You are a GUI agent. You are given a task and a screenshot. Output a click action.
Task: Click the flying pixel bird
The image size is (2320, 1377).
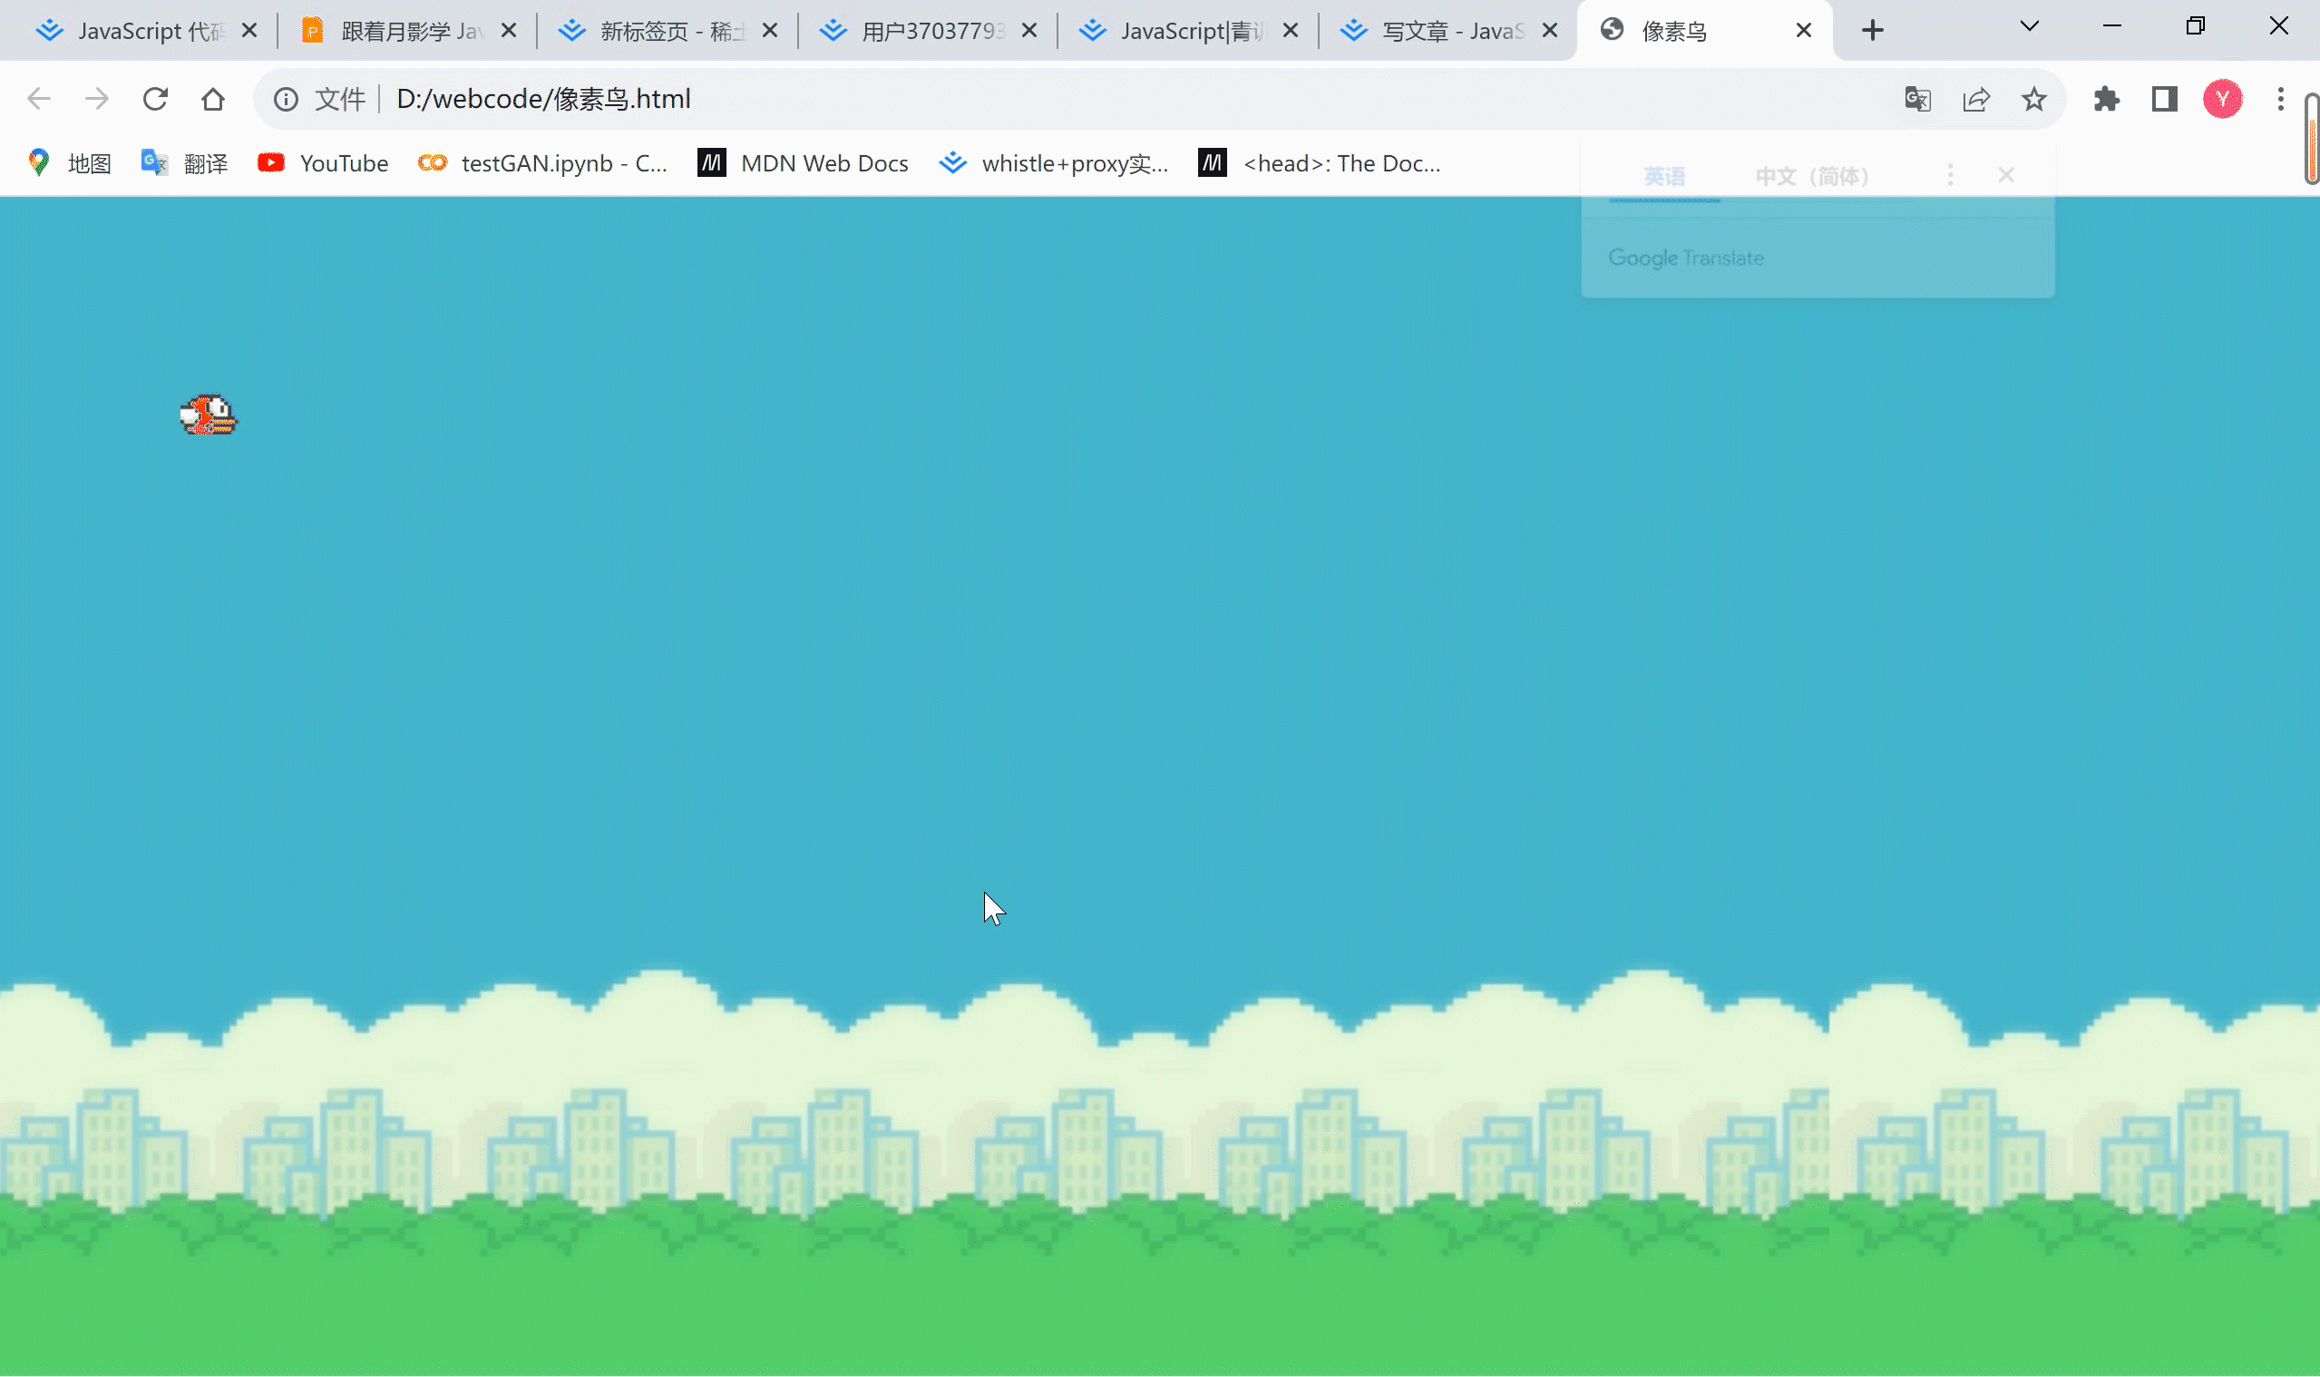tap(209, 415)
